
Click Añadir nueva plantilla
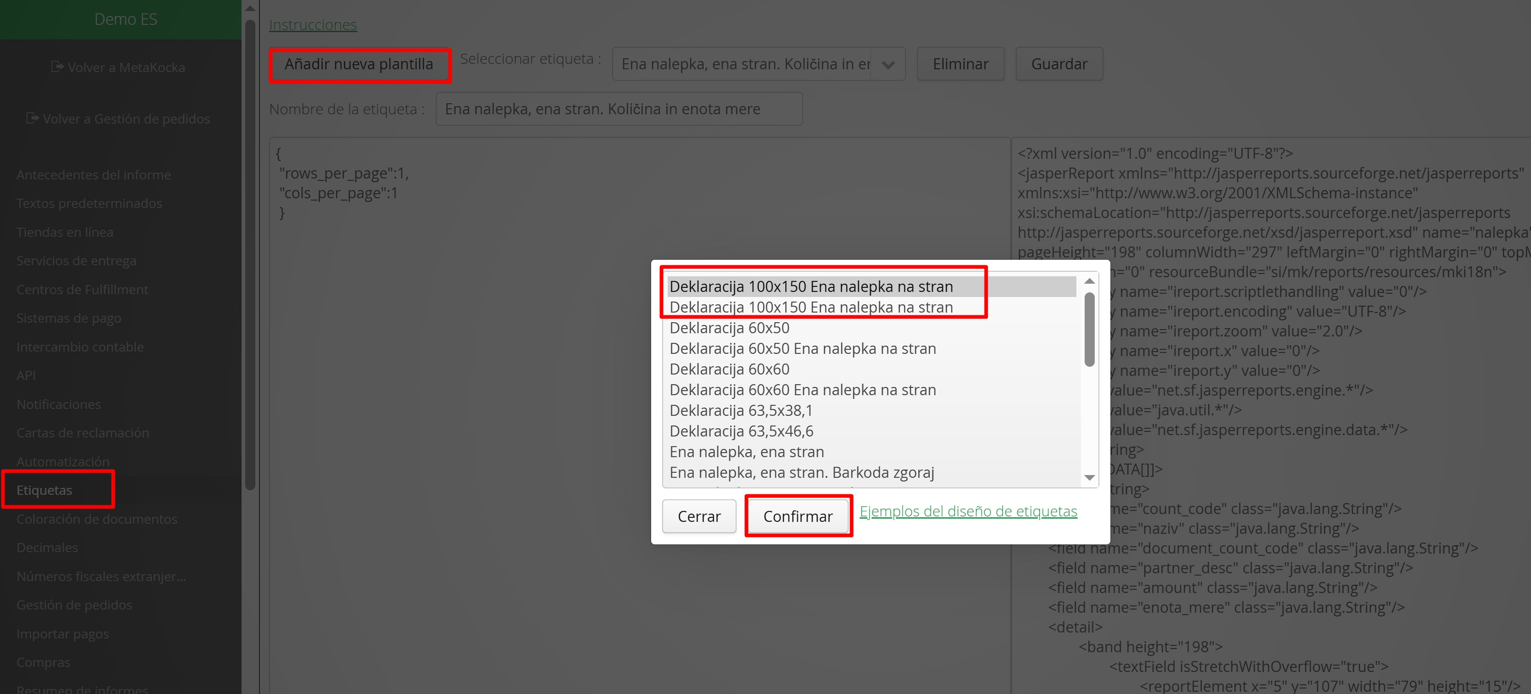[x=359, y=64]
